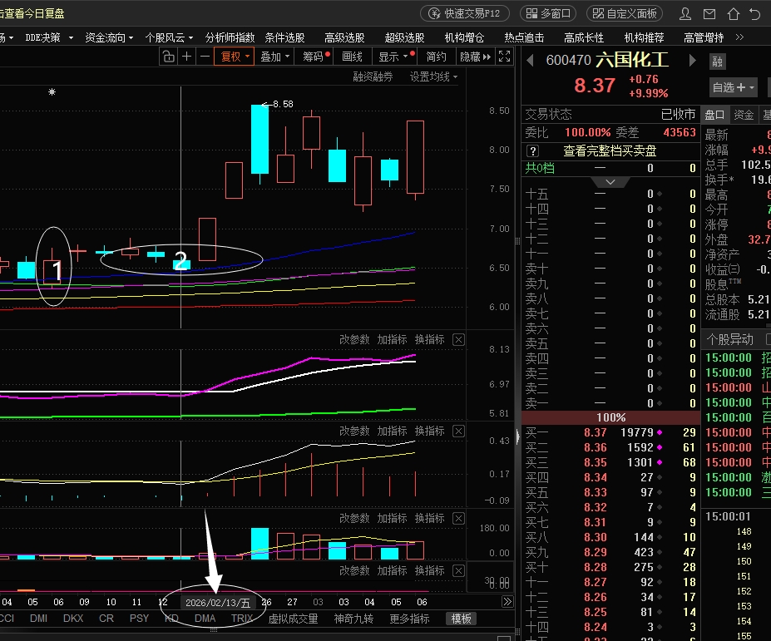
Task: Toggle 画线 drawing tool
Action: [352, 57]
